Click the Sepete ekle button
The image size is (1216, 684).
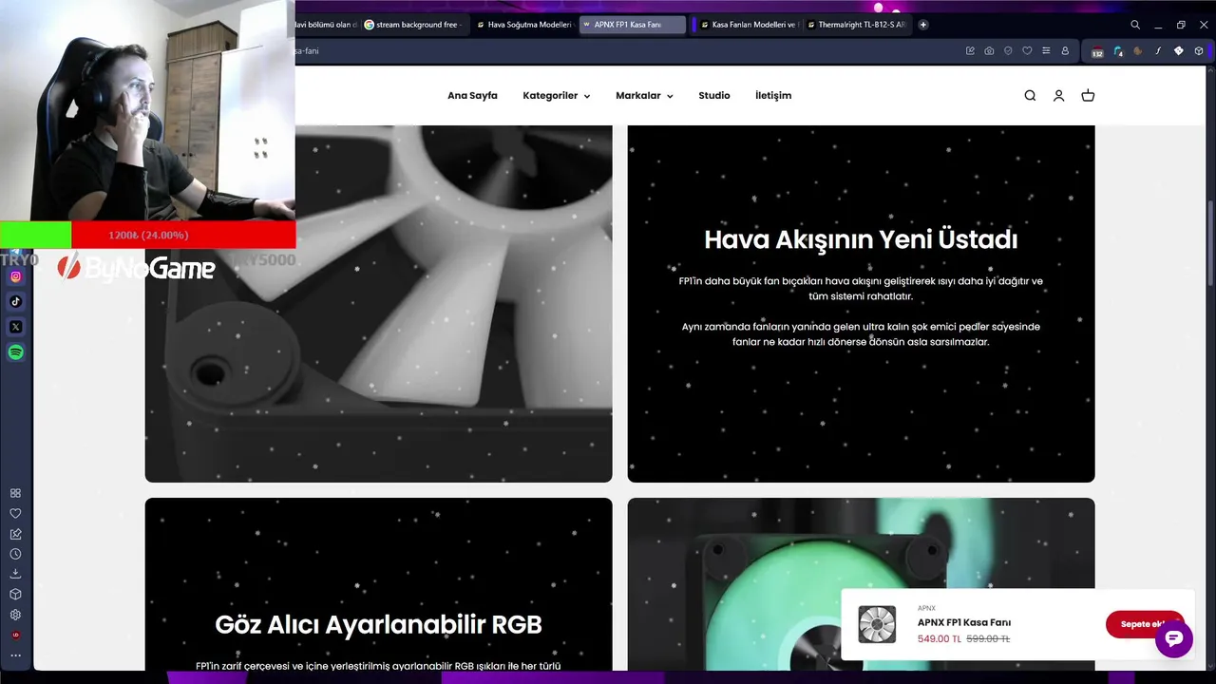coord(1146,624)
